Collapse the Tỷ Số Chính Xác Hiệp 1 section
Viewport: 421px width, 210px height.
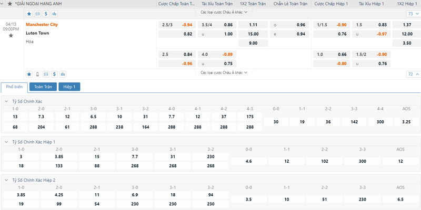tap(6, 142)
